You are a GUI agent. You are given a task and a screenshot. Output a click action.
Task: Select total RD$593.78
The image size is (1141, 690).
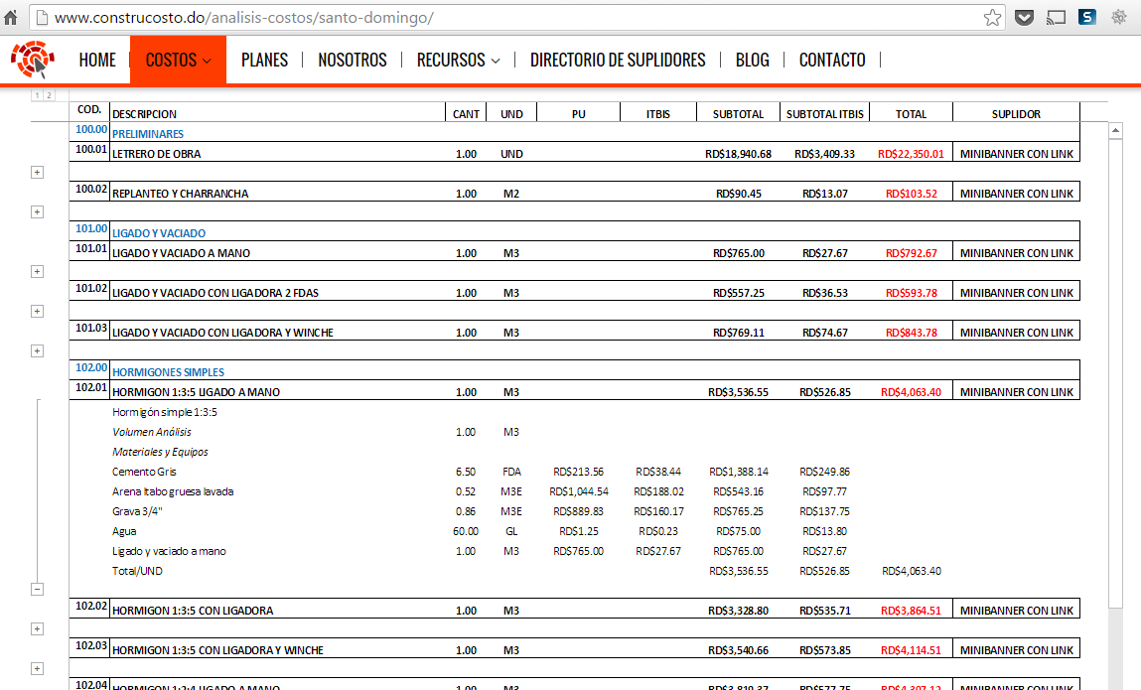(911, 293)
